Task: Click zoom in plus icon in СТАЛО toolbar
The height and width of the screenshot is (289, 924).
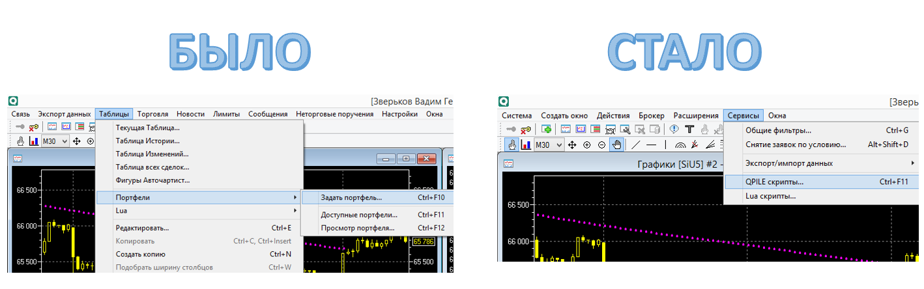Action: (586, 144)
